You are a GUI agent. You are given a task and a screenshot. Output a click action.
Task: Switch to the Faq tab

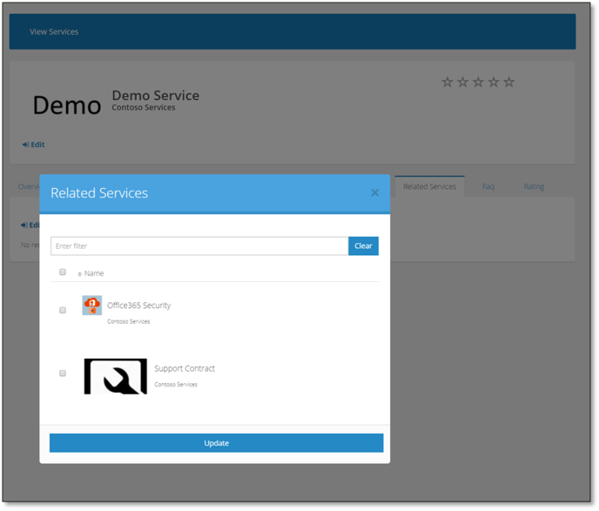pos(488,186)
